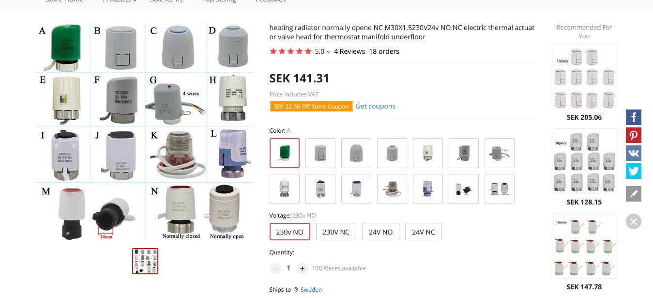The height and width of the screenshot is (298, 653).
Task: Select the green actuator color swatch
Action: point(285,153)
